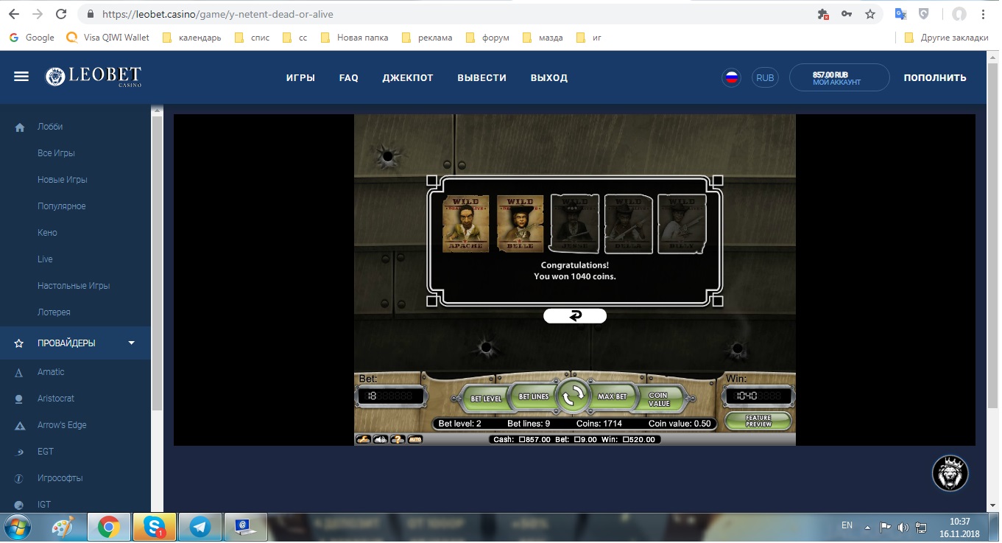The image size is (1002, 543).
Task: Click ВЫХОД to log out
Action: pyautogui.click(x=548, y=77)
